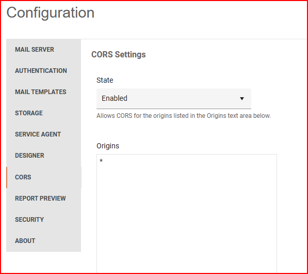This screenshot has width=308, height=274.
Task: Select the CORS tab in sidebar
Action: tap(44, 177)
